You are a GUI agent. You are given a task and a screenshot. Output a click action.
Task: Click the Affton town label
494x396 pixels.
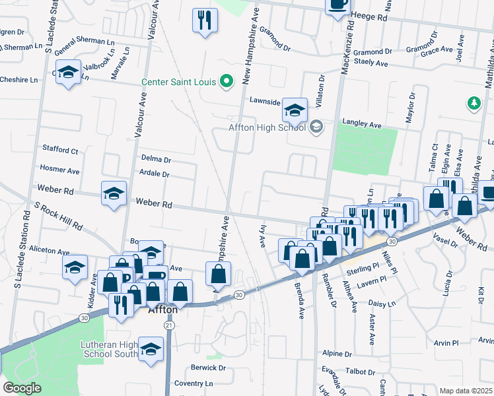[x=163, y=310]
